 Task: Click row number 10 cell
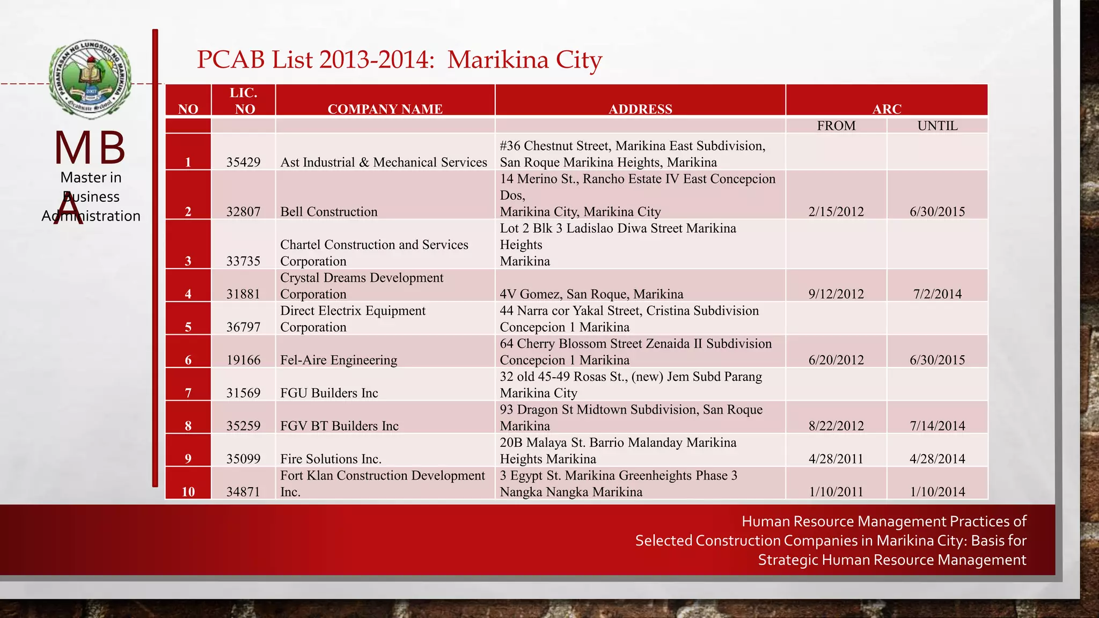[x=188, y=491]
